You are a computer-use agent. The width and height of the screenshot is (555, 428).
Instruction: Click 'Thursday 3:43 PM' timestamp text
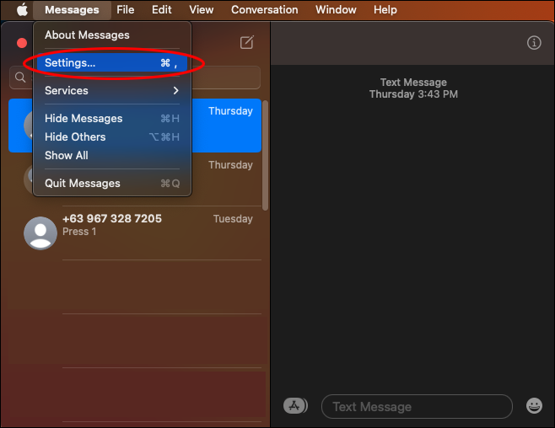[x=413, y=94]
